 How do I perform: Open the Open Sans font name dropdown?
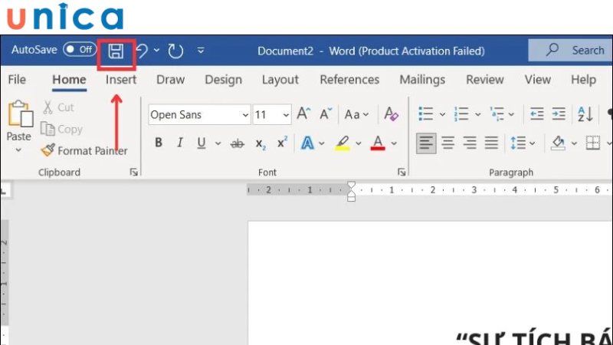245,115
